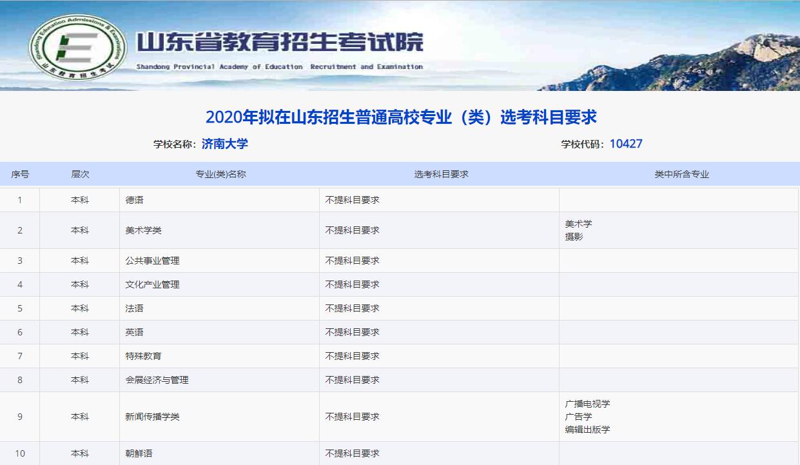The image size is (800, 465).
Task: Click the 山东省教育招生考试院 banner title
Action: tap(280, 43)
